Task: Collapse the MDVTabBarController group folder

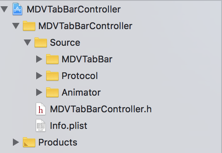Action: [16, 26]
